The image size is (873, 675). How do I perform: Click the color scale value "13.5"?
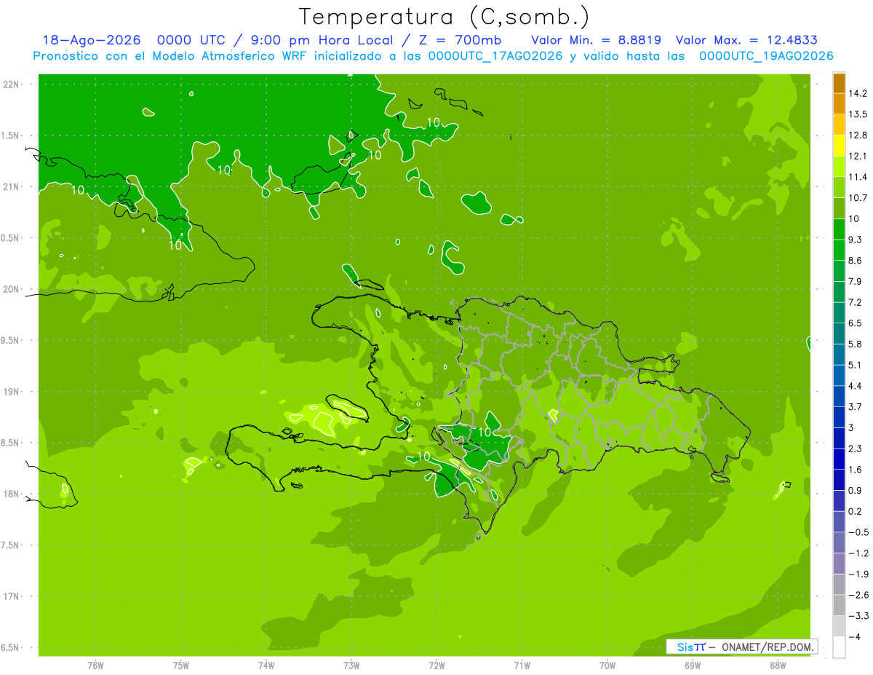[858, 114]
